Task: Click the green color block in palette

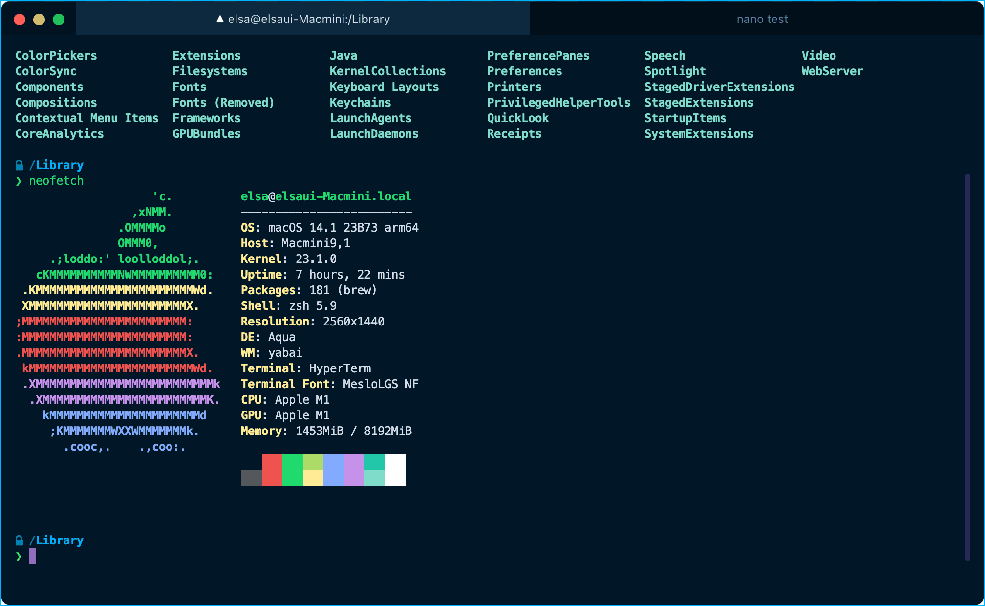Action: (x=292, y=470)
